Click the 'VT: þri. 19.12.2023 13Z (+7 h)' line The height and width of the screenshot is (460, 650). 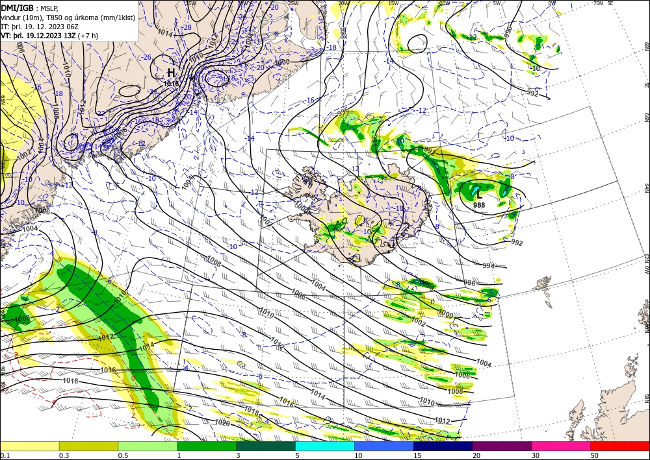click(50, 36)
